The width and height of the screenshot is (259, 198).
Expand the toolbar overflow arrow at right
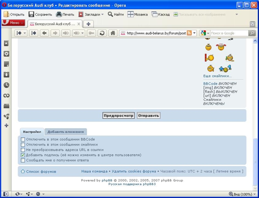pos(237,14)
